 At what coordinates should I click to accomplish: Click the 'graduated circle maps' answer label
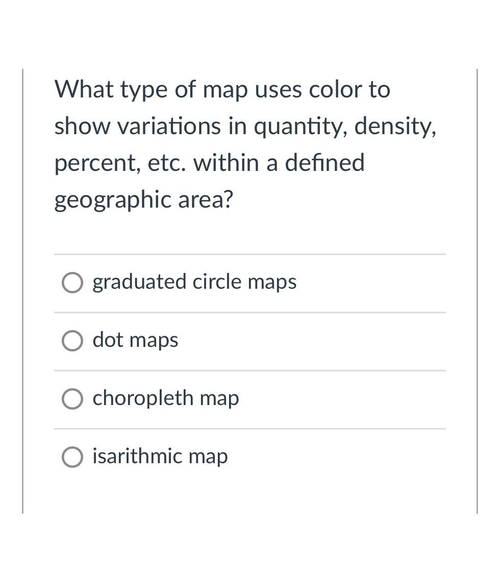point(194,283)
